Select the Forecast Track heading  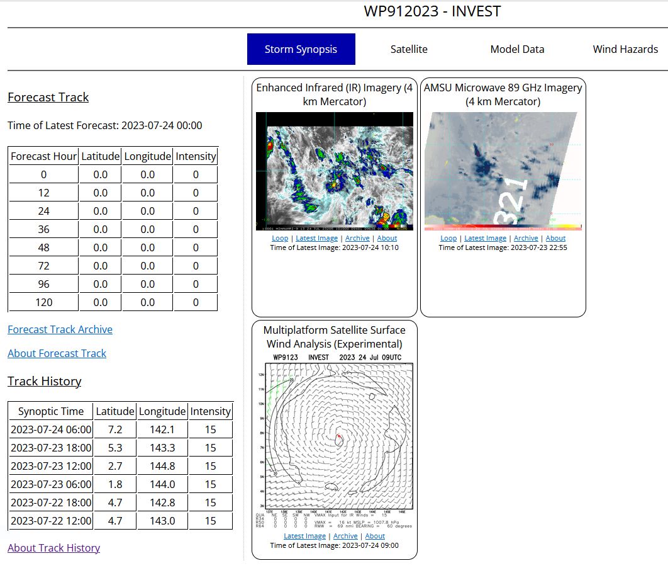tap(48, 97)
